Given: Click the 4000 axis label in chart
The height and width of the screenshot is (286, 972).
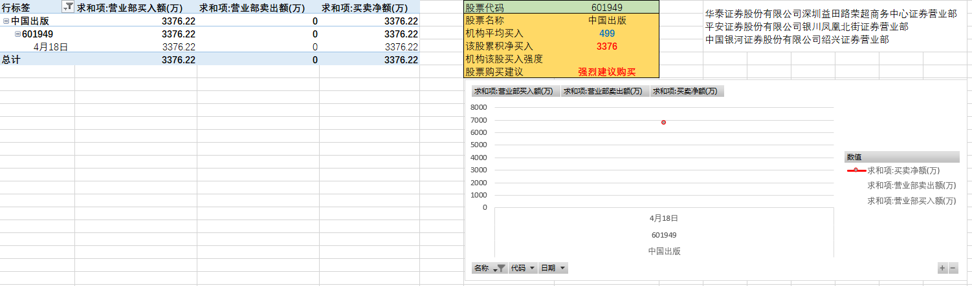Looking at the screenshot, I should (478, 158).
